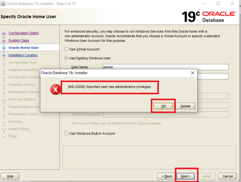
Task: Open Details of the INS-32095 error
Action: tap(185, 106)
